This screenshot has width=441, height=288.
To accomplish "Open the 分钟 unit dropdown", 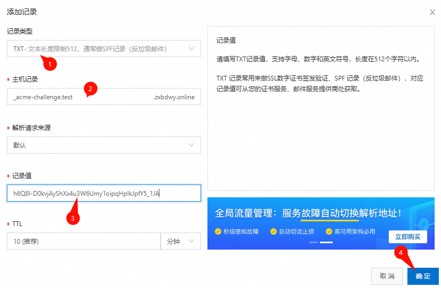I will click(180, 241).
